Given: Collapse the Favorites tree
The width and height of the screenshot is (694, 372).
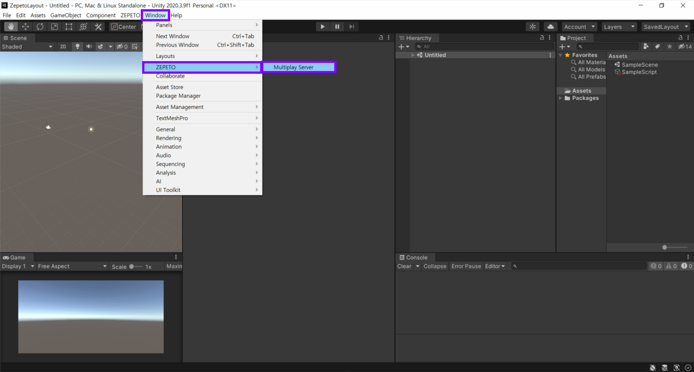Looking at the screenshot, I should point(561,55).
